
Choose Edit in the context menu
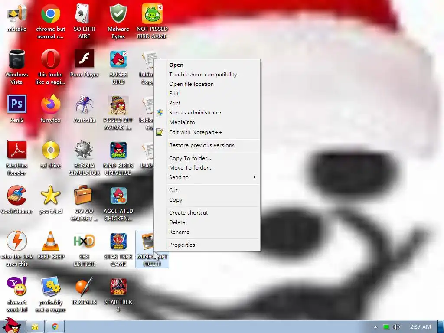coord(207,94)
